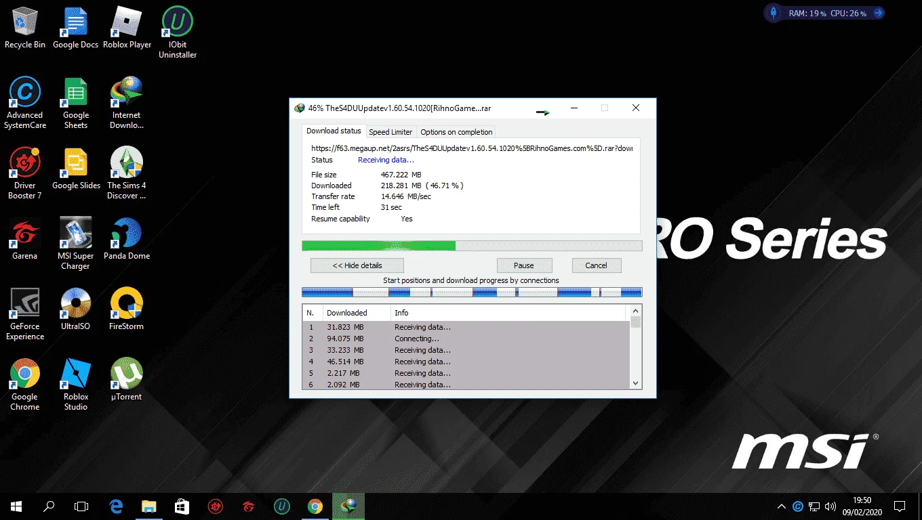Launch GeForce Experience desktop shortcut
The height and width of the screenshot is (520, 922).
pyautogui.click(x=25, y=314)
